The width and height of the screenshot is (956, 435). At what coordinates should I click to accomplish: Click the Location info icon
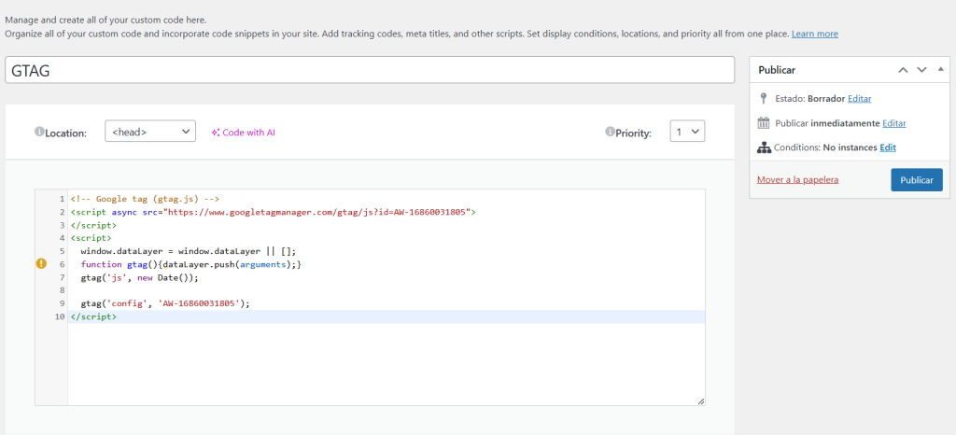click(39, 132)
